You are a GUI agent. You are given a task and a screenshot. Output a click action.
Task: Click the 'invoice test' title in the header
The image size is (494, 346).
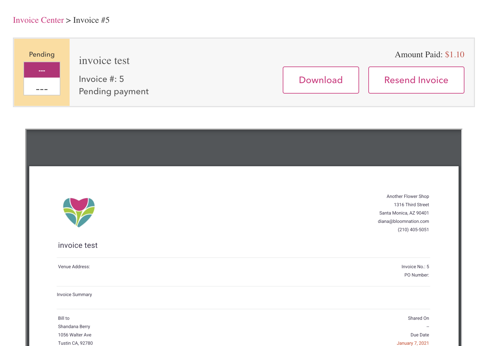(x=104, y=61)
